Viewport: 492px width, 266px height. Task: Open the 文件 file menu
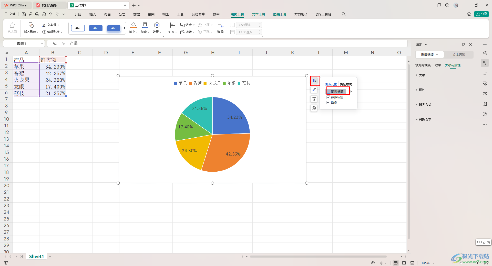pyautogui.click(x=10, y=14)
